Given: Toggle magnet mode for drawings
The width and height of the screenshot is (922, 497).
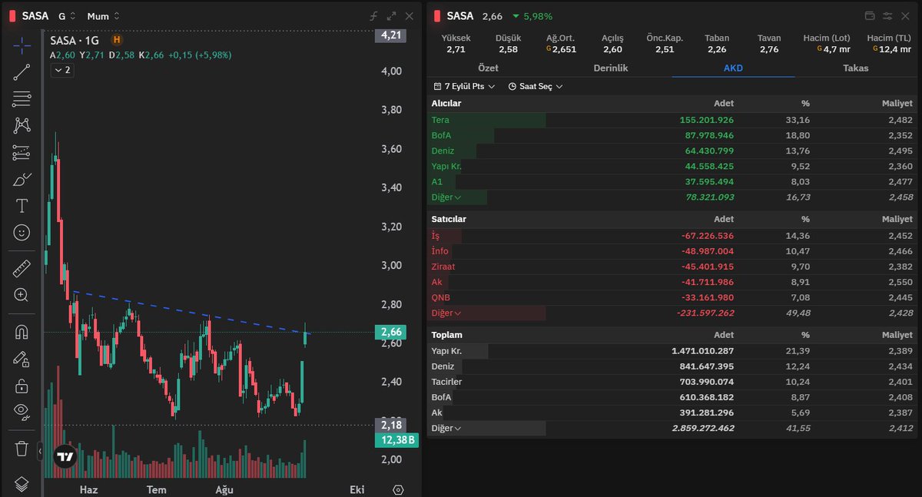Looking at the screenshot, I should [x=22, y=332].
